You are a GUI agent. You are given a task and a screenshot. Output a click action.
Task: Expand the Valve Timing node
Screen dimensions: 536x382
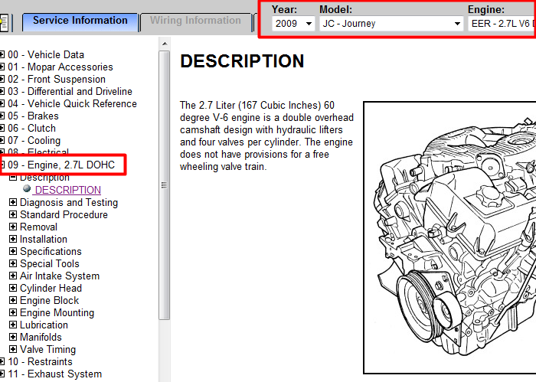point(13,349)
